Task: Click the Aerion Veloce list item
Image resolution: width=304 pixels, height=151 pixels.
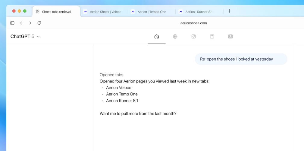Action: coord(119,88)
